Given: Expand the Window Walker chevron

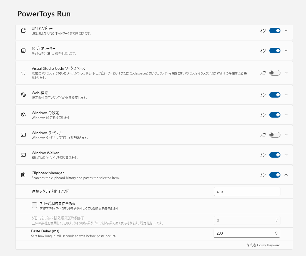Looking at the screenshot, I should click(286, 155).
